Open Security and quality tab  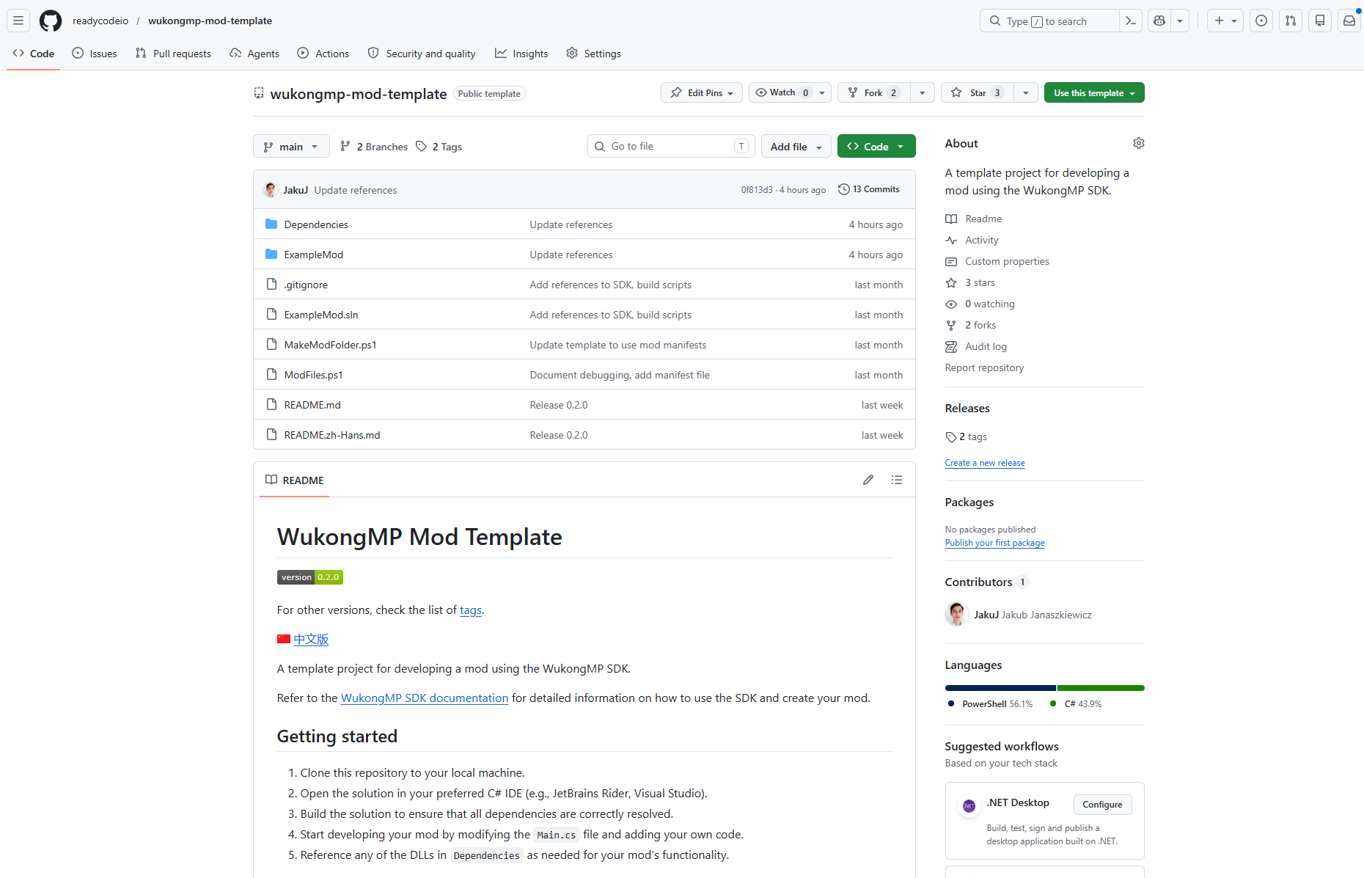point(422,54)
